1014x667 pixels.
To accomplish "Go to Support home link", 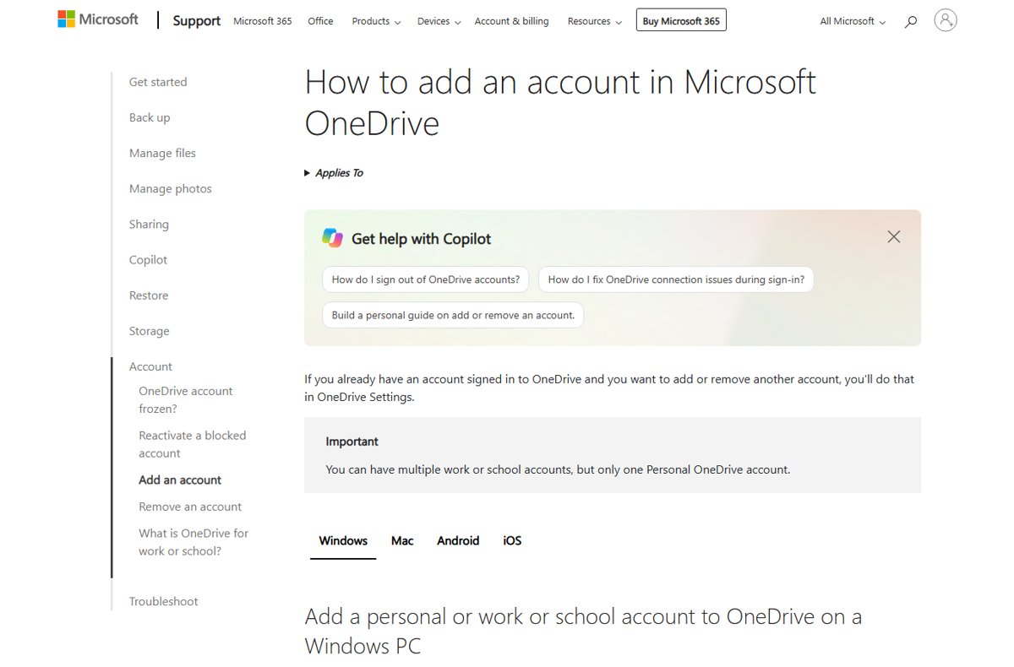I will pos(197,21).
